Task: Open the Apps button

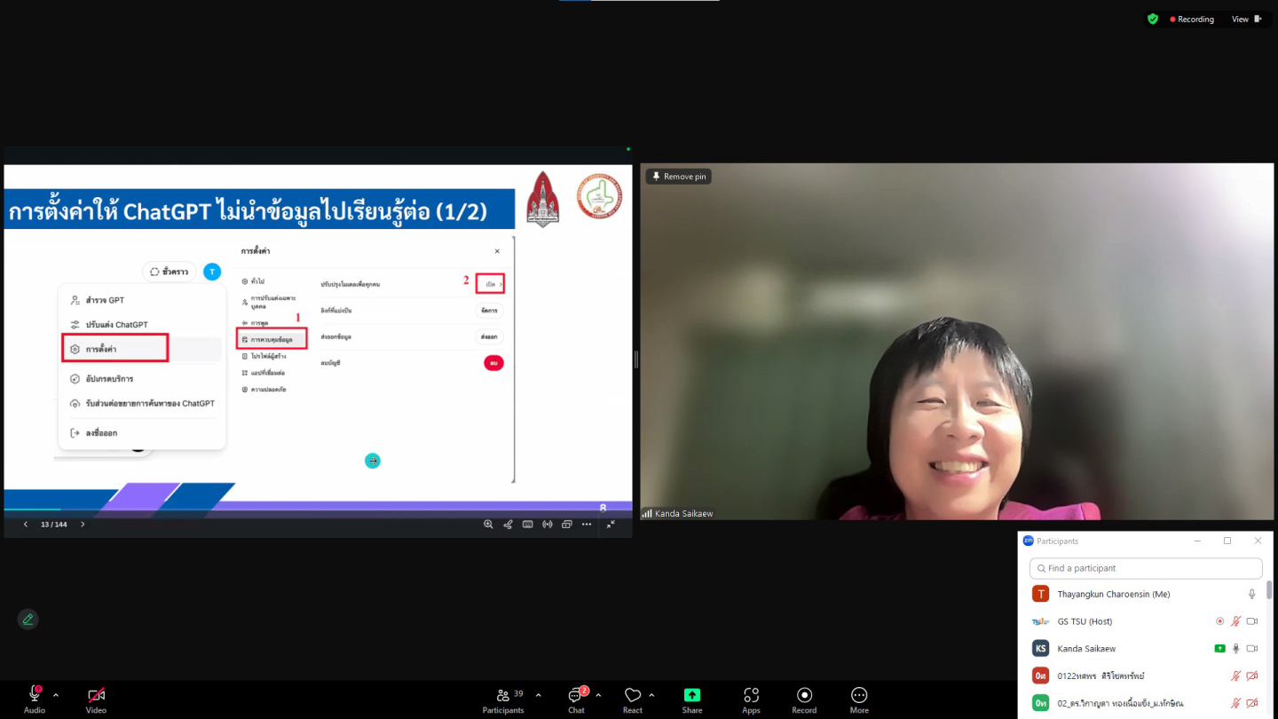Action: (751, 699)
